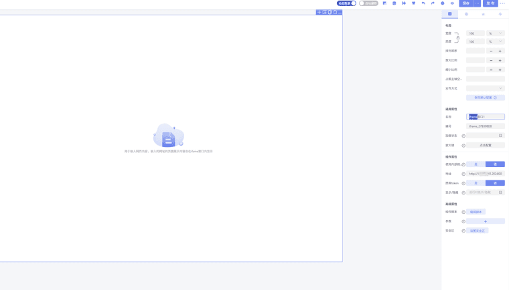Open the 宽度 width unit dropdown
509x290 pixels.
pyautogui.click(x=496, y=33)
